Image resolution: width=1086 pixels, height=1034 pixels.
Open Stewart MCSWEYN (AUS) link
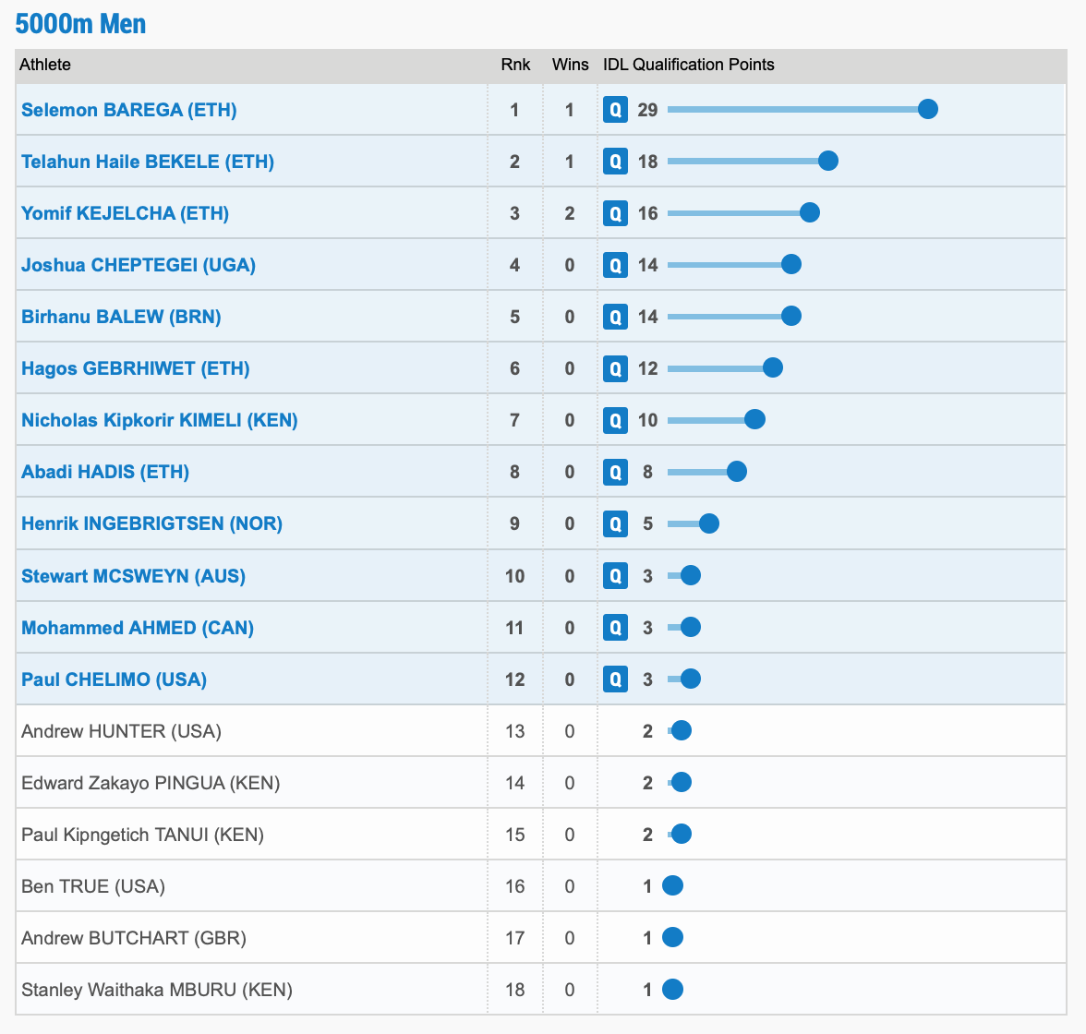click(133, 576)
